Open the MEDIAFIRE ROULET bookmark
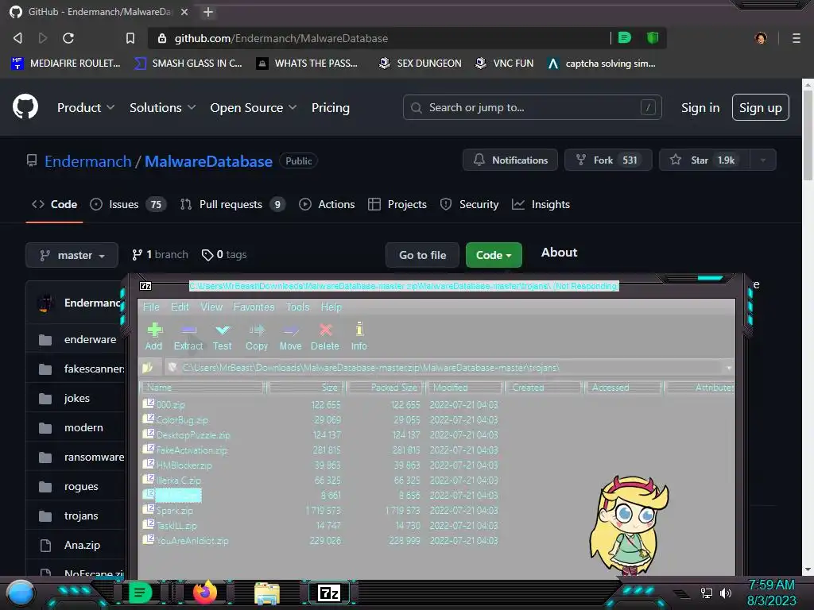The height and width of the screenshot is (610, 814). tap(66, 64)
